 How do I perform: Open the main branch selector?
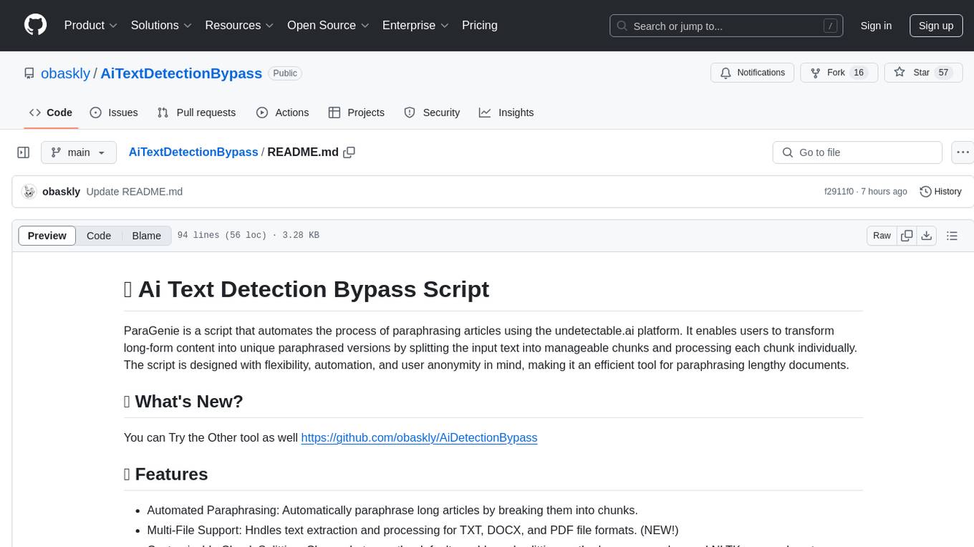79,153
